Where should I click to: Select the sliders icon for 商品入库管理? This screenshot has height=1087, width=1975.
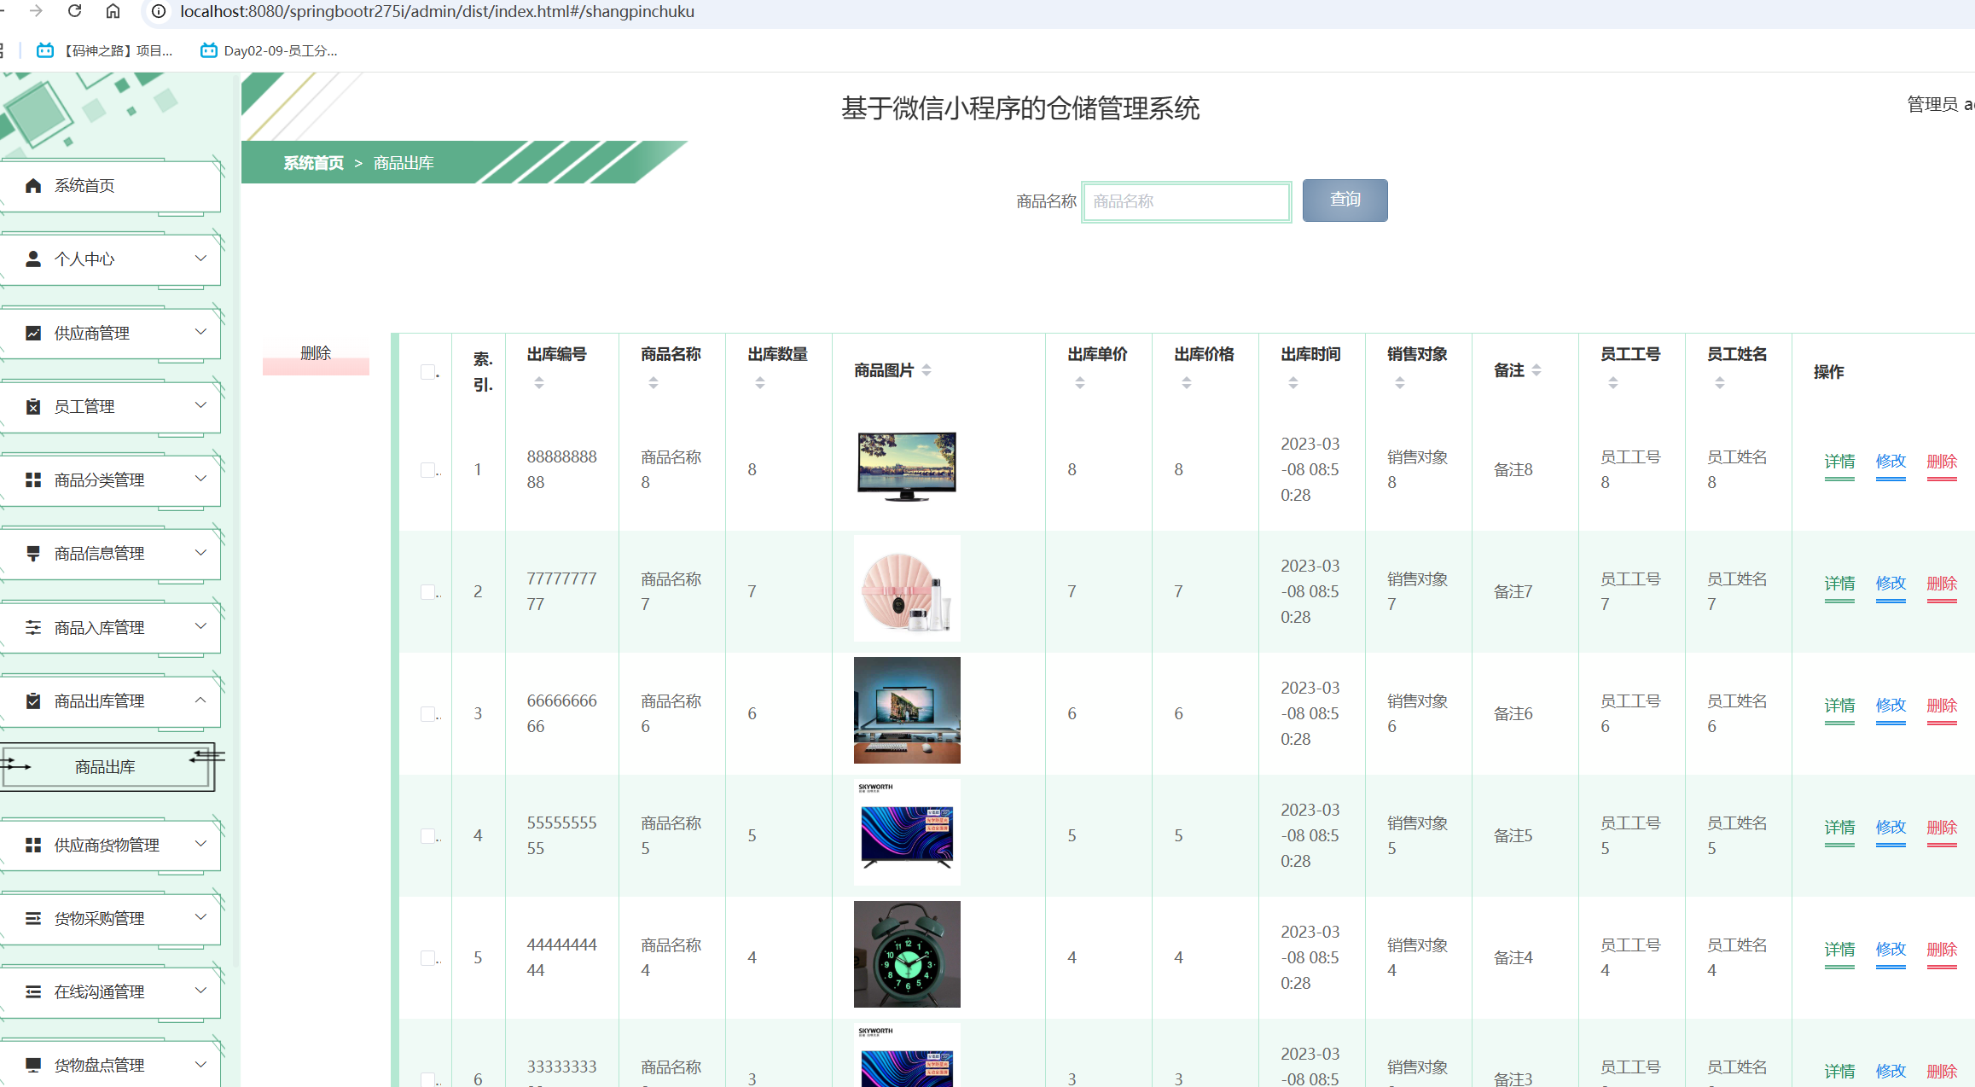(x=33, y=627)
